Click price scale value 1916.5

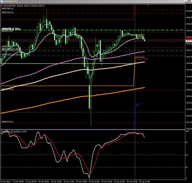pos(189,129)
